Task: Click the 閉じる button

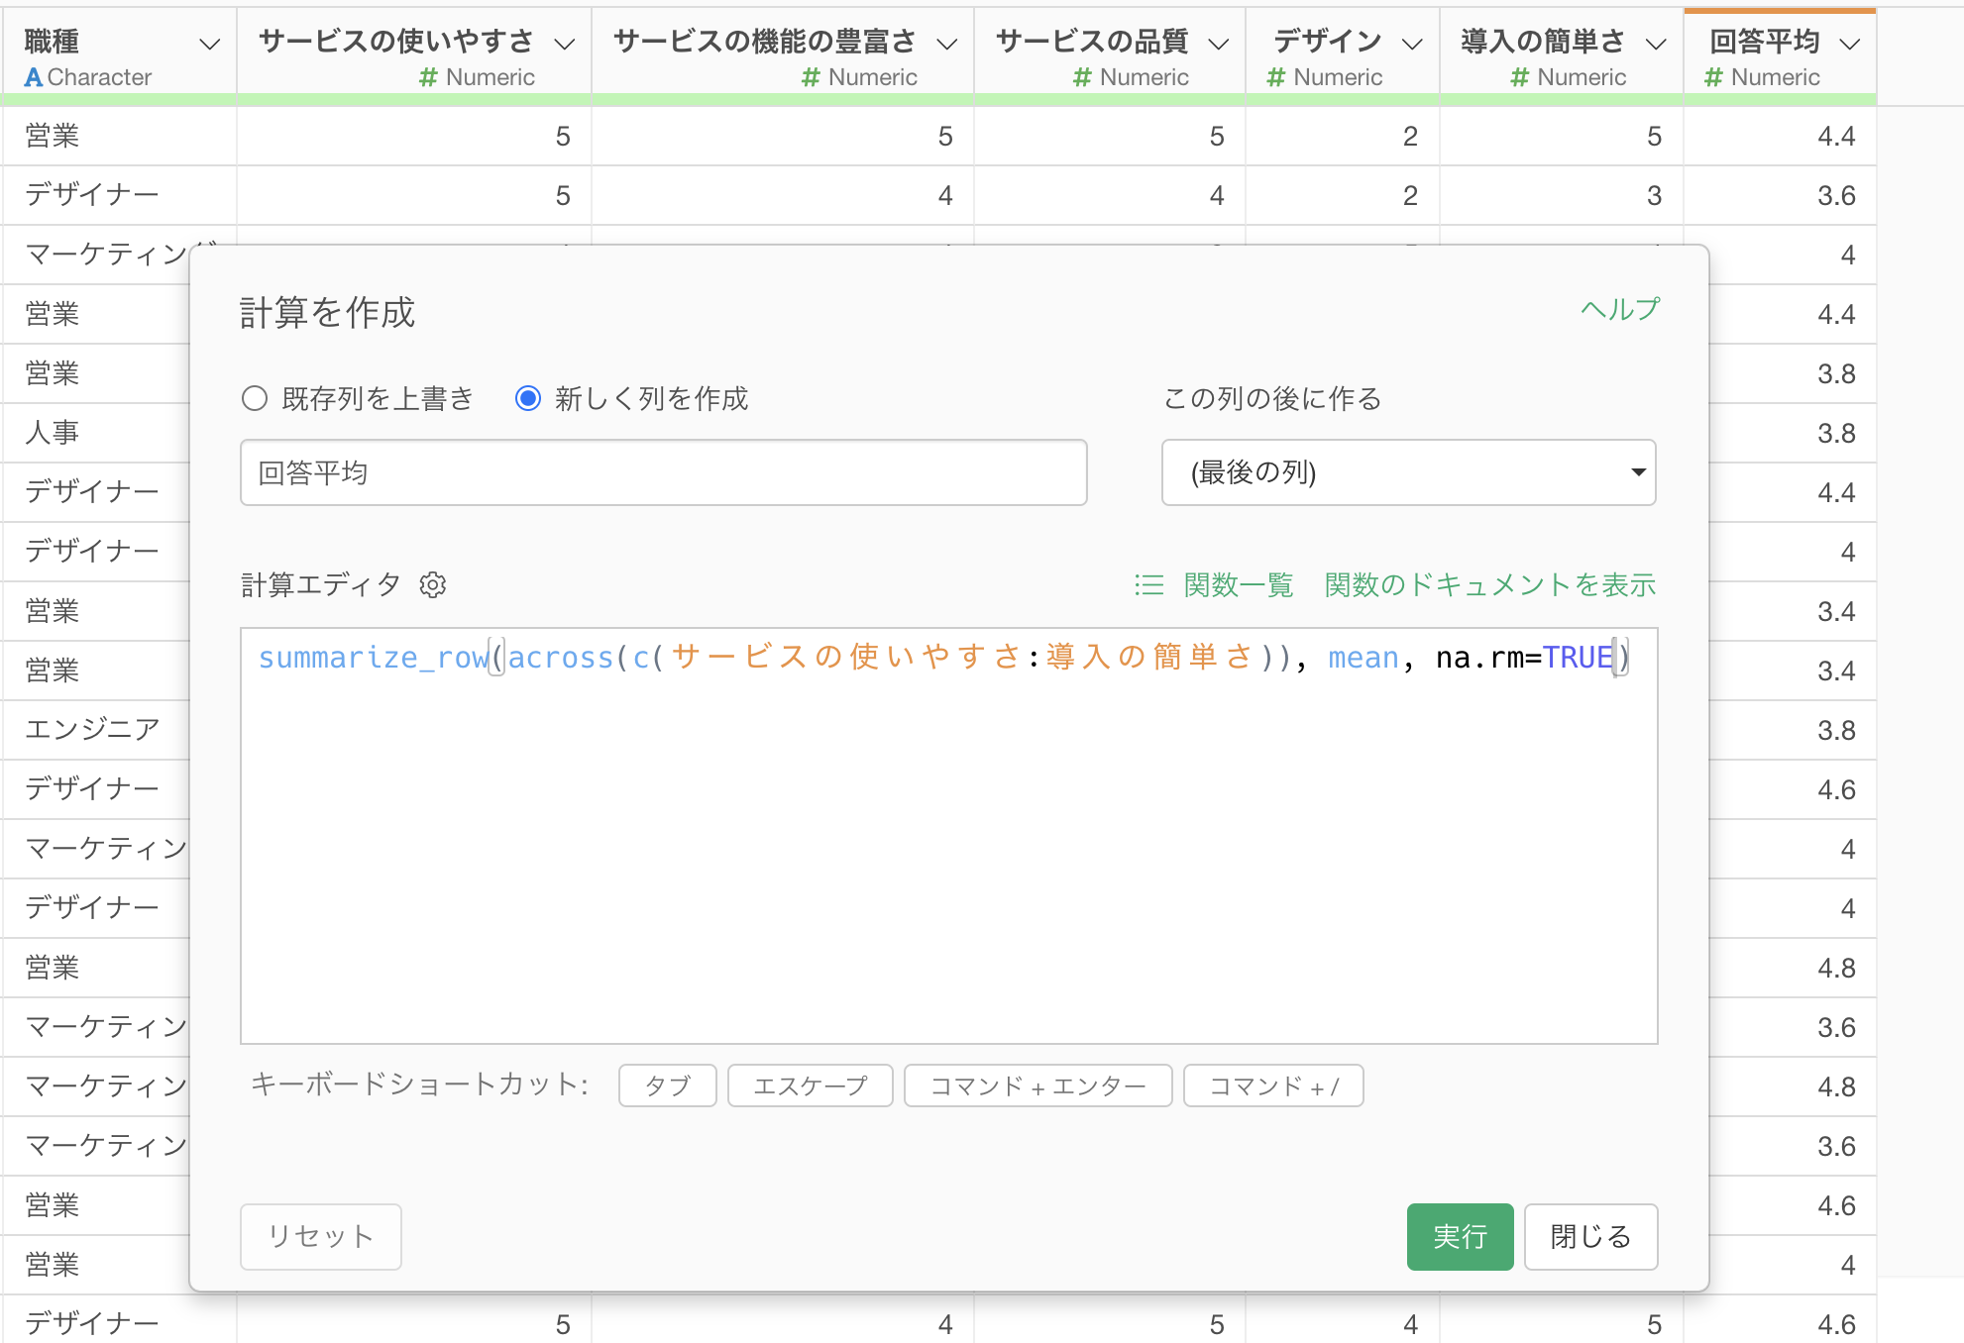Action: tap(1589, 1236)
